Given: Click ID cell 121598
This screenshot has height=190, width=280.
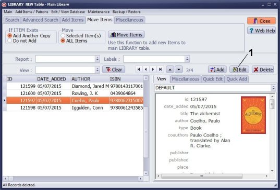Looking at the screenshot, I should (x=21, y=107).
